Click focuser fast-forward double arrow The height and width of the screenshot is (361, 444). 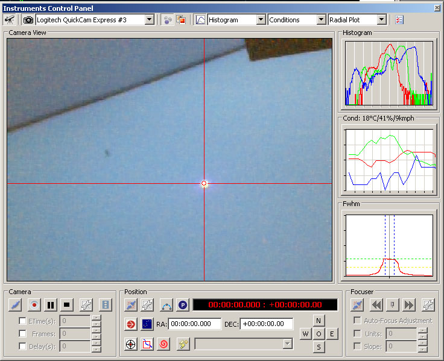click(409, 305)
